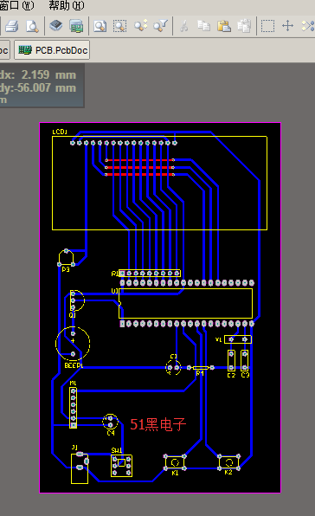Click the dx/dy coordinate heads-up display
This screenshot has height=516, width=315.
point(42,86)
